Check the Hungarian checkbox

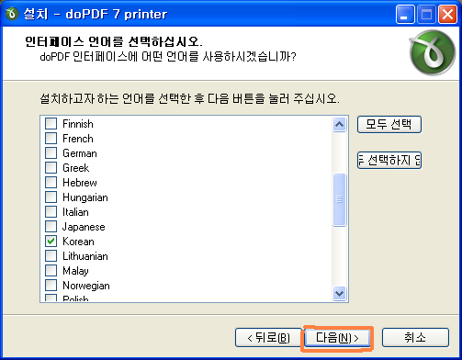[51, 197]
